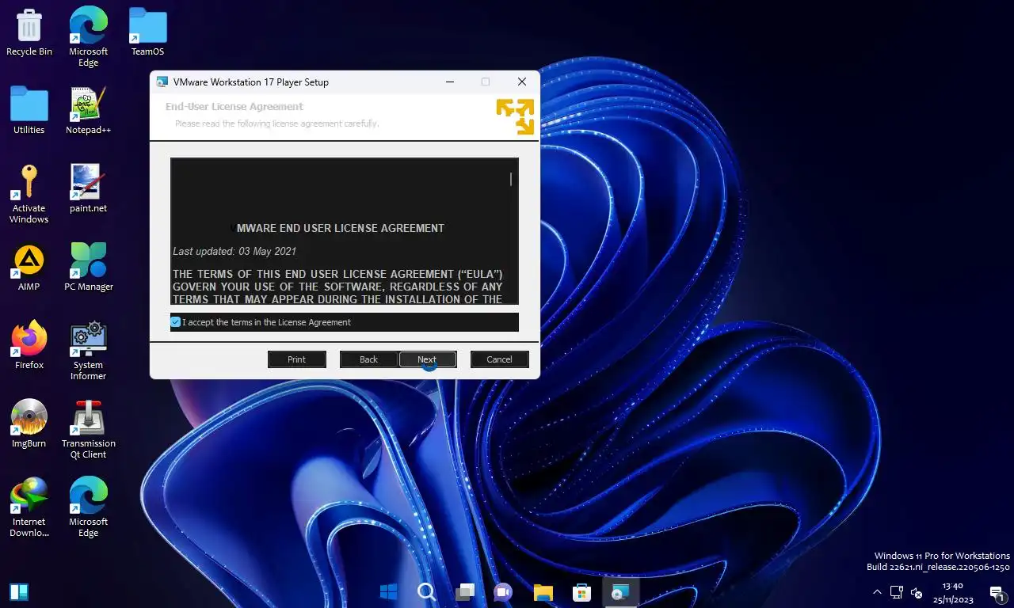Select the Firefox desktop shortcut

pos(29,346)
